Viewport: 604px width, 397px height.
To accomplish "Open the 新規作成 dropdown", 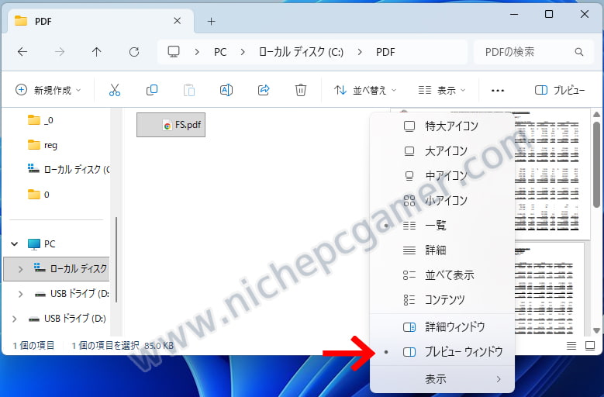I will 48,90.
